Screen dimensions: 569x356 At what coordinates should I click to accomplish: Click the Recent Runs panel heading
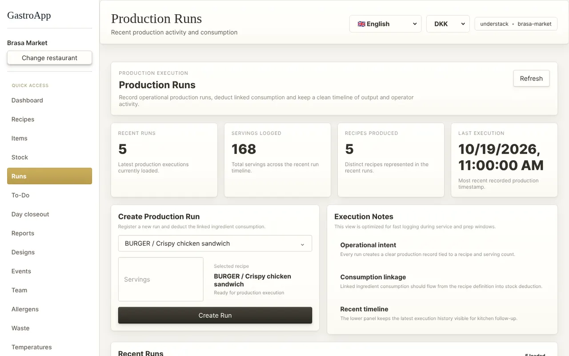(140, 352)
